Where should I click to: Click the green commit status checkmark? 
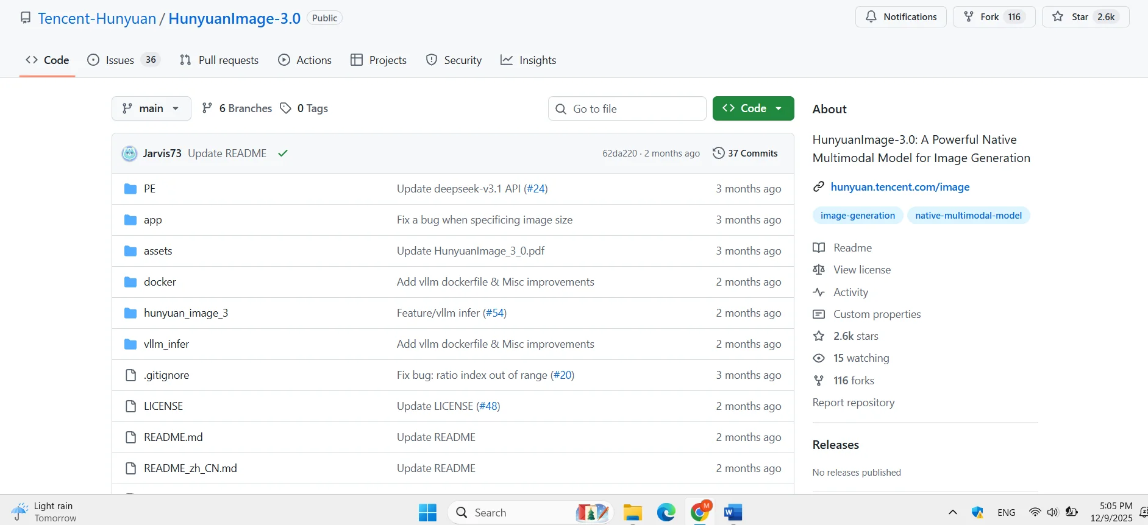(282, 153)
